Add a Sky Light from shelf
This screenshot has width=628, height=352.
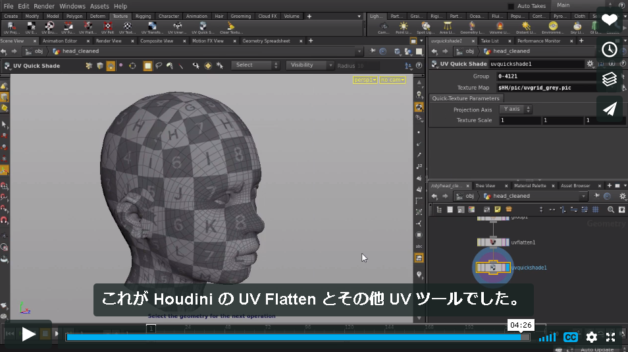pos(577,28)
